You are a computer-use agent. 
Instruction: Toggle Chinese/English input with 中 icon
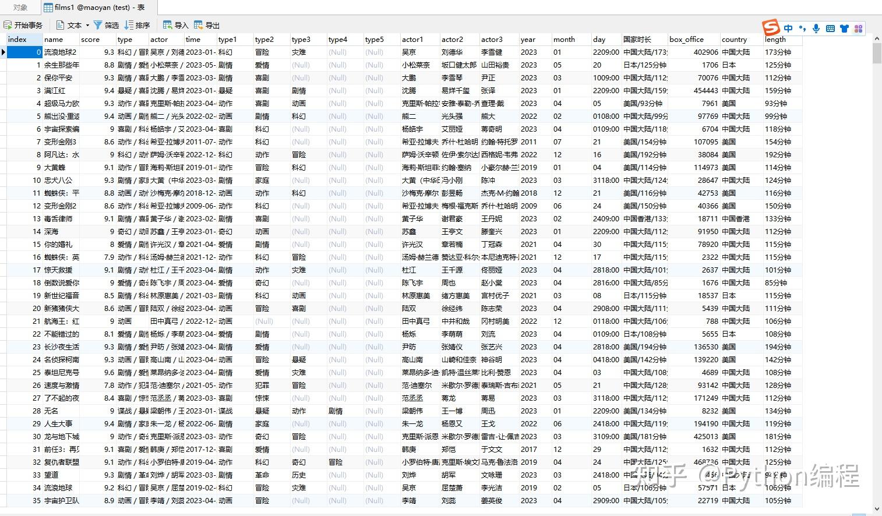pyautogui.click(x=788, y=28)
